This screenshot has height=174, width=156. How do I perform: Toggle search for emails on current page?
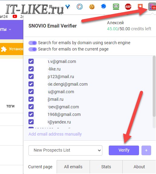(x=32, y=49)
